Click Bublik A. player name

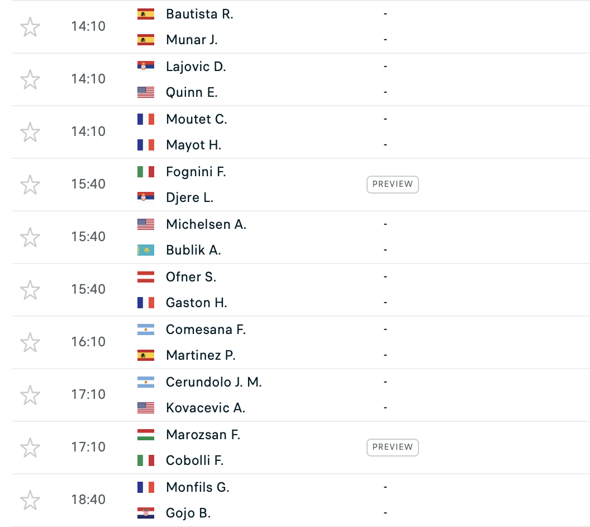pos(193,250)
